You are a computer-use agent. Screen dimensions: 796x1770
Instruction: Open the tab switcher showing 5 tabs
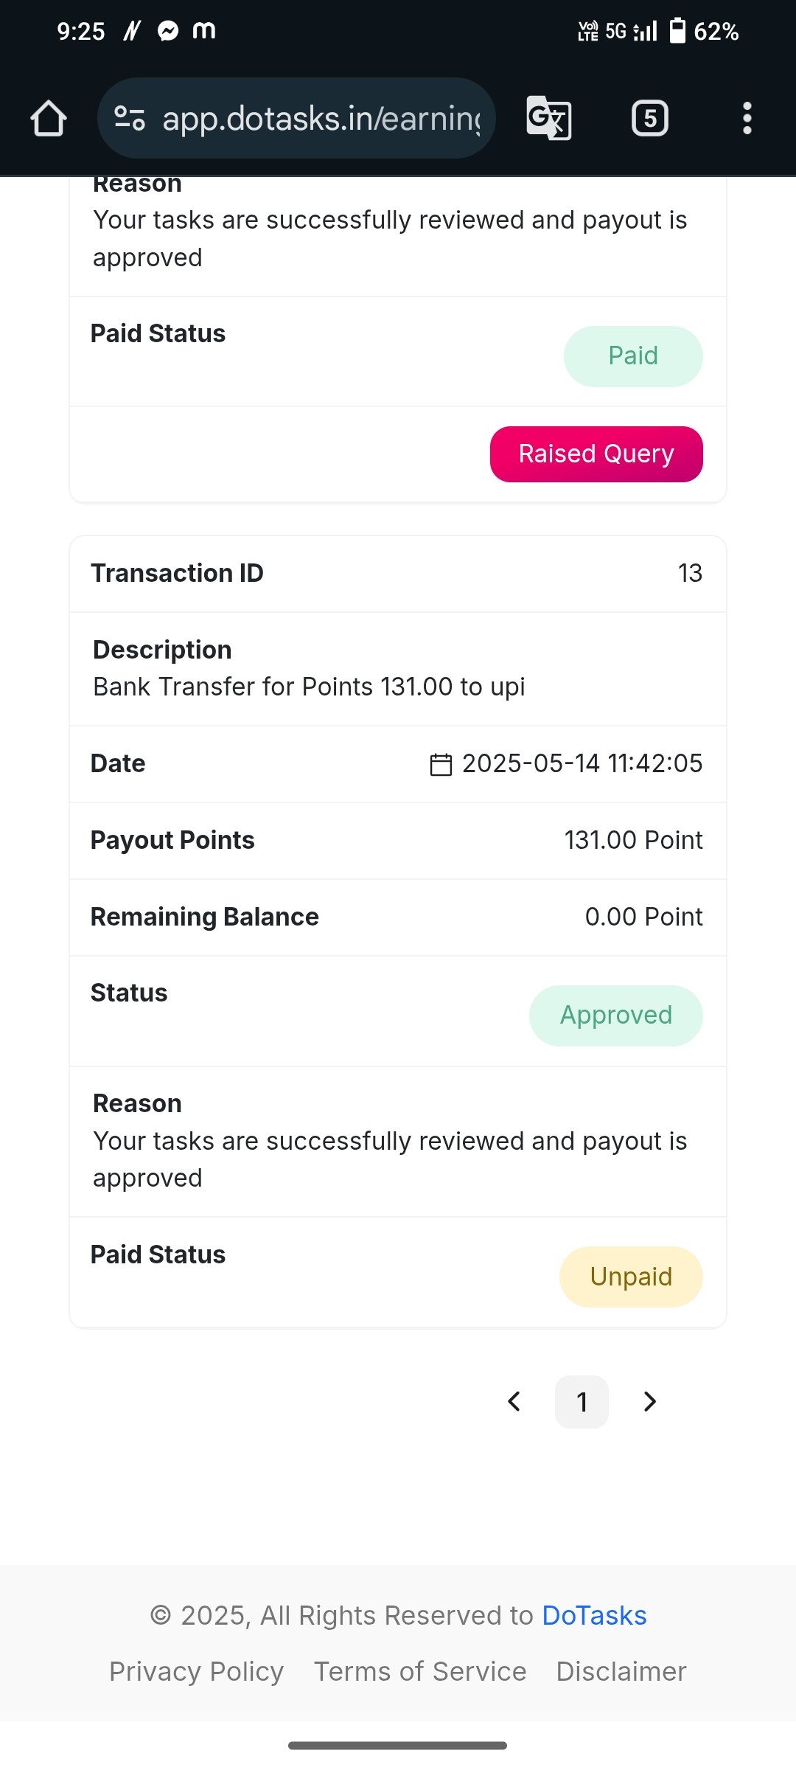point(650,118)
